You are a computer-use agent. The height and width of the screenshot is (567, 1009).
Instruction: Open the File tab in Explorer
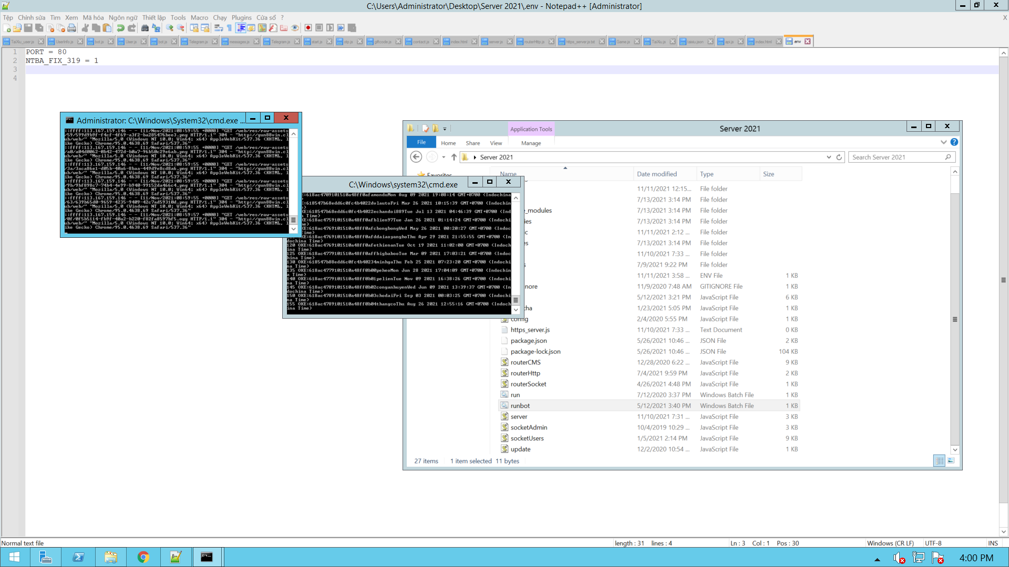(x=421, y=142)
